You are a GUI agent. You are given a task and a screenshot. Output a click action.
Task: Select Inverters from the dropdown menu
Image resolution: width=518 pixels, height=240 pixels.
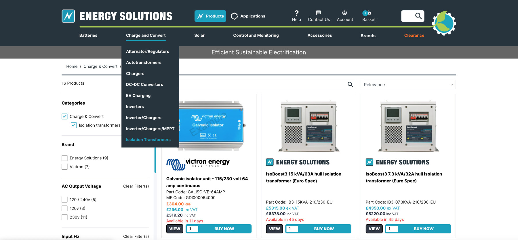[x=135, y=107]
